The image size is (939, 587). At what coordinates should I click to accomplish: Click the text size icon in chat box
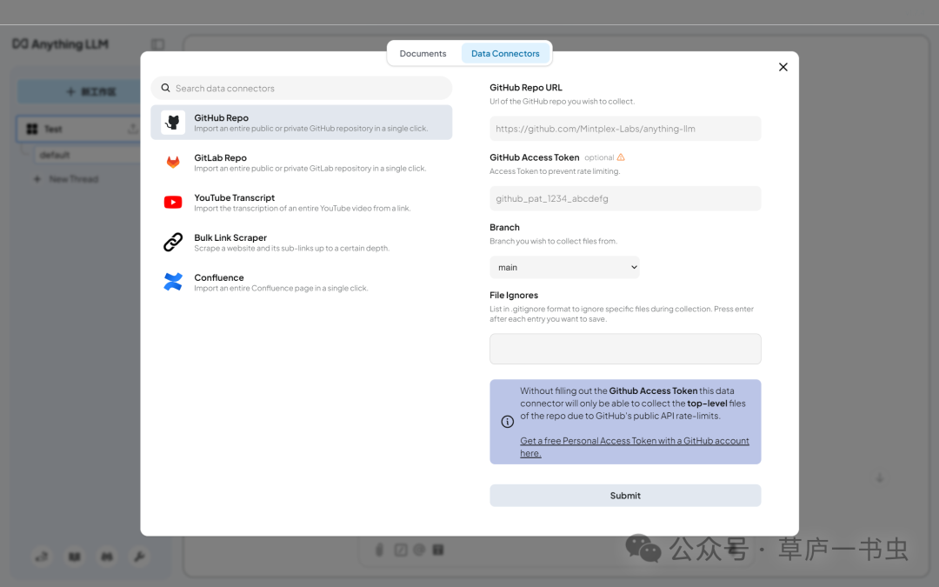[x=438, y=550]
